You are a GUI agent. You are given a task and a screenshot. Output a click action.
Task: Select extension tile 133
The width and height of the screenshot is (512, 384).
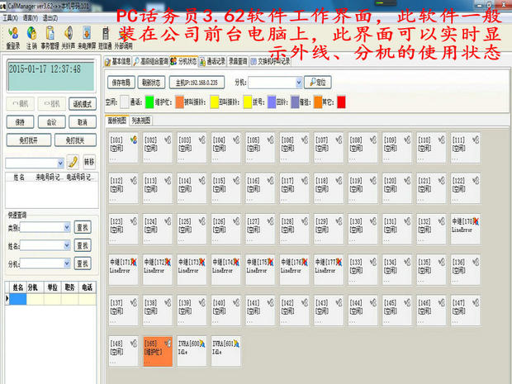[x=363, y=270]
